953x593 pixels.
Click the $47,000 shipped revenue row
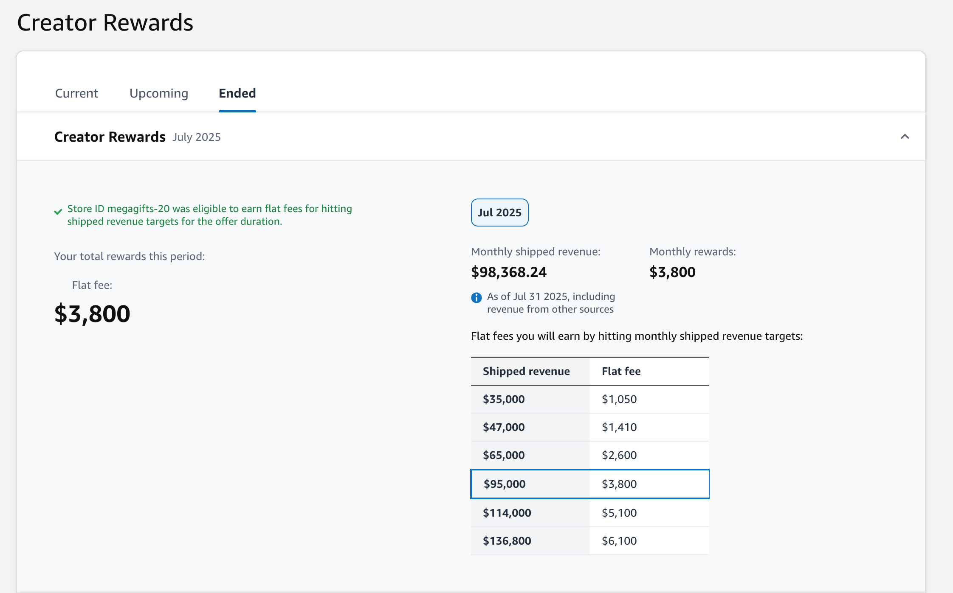(504, 427)
